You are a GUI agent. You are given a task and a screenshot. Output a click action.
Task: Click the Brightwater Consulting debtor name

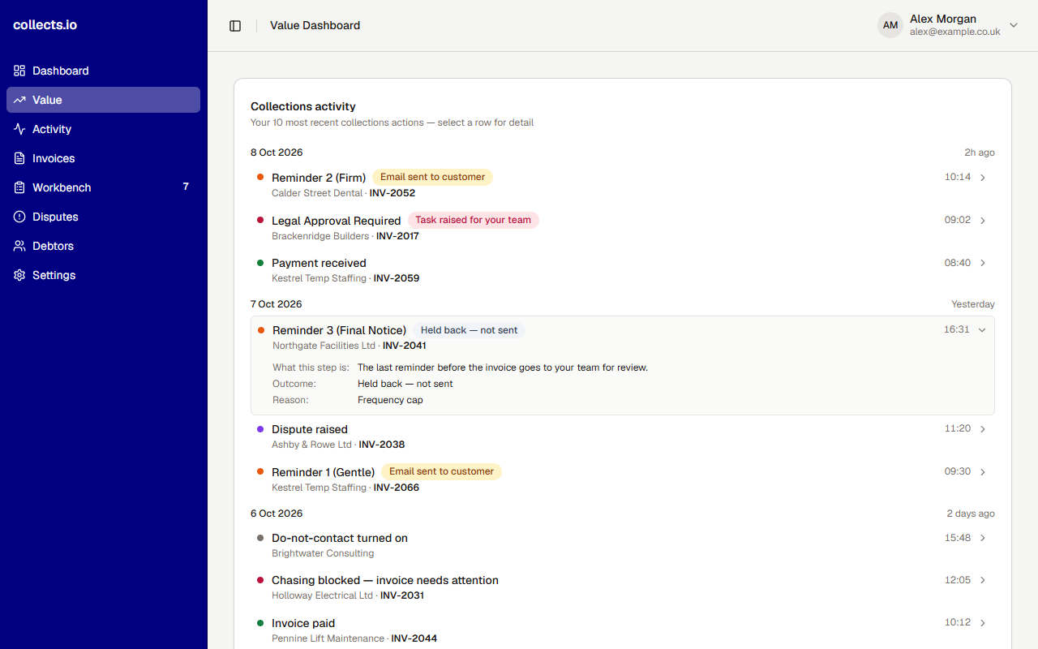(323, 553)
